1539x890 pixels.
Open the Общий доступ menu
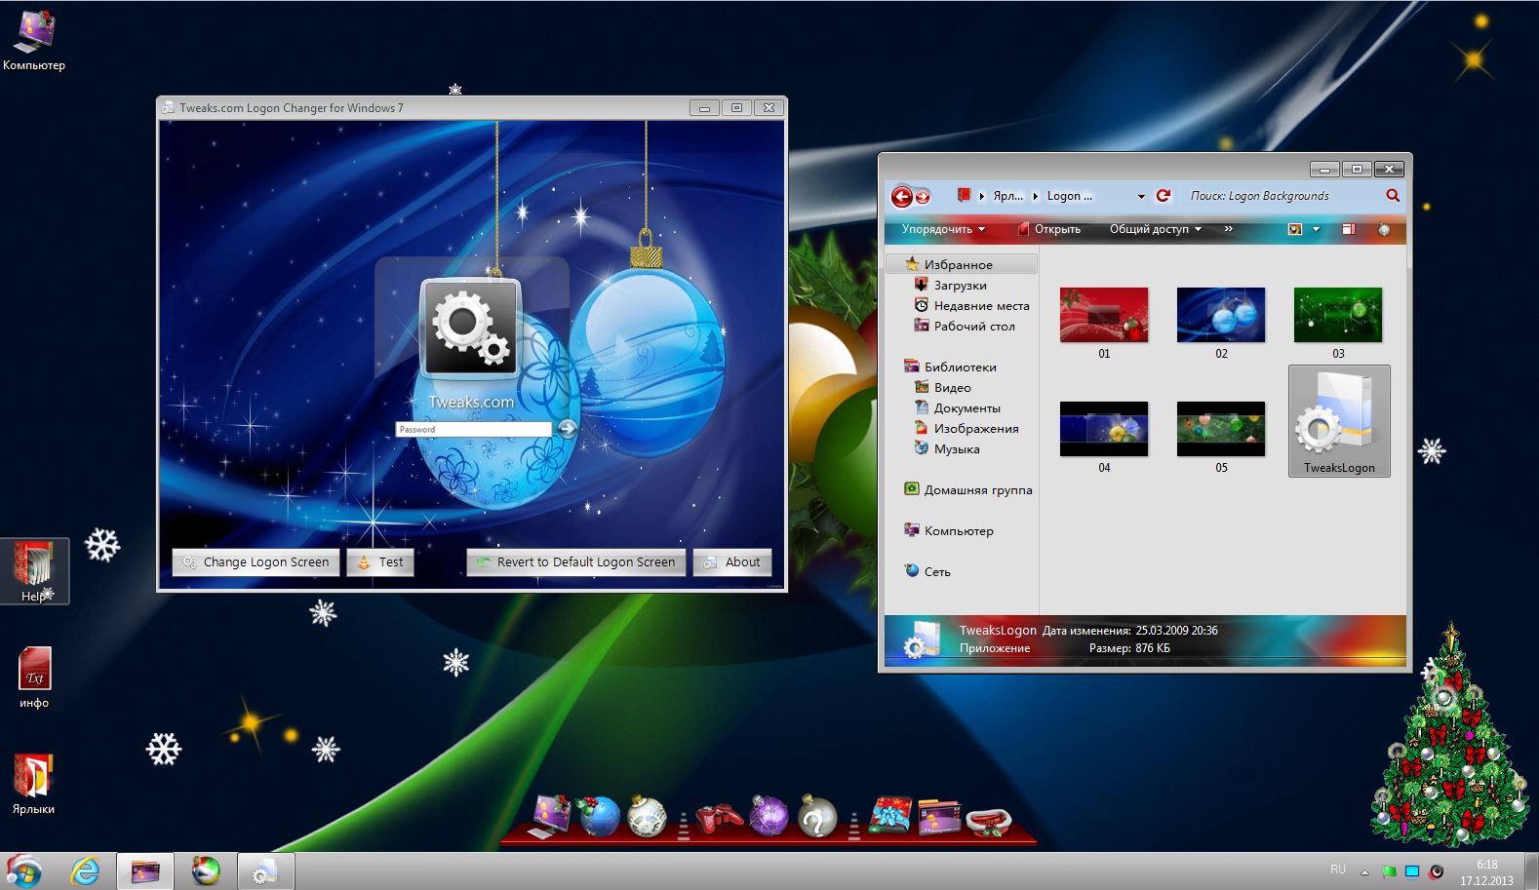click(x=1156, y=229)
